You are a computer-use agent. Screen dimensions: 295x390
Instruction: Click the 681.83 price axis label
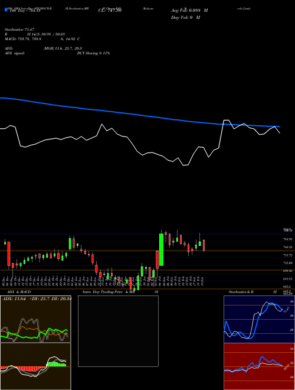[x=288, y=279]
